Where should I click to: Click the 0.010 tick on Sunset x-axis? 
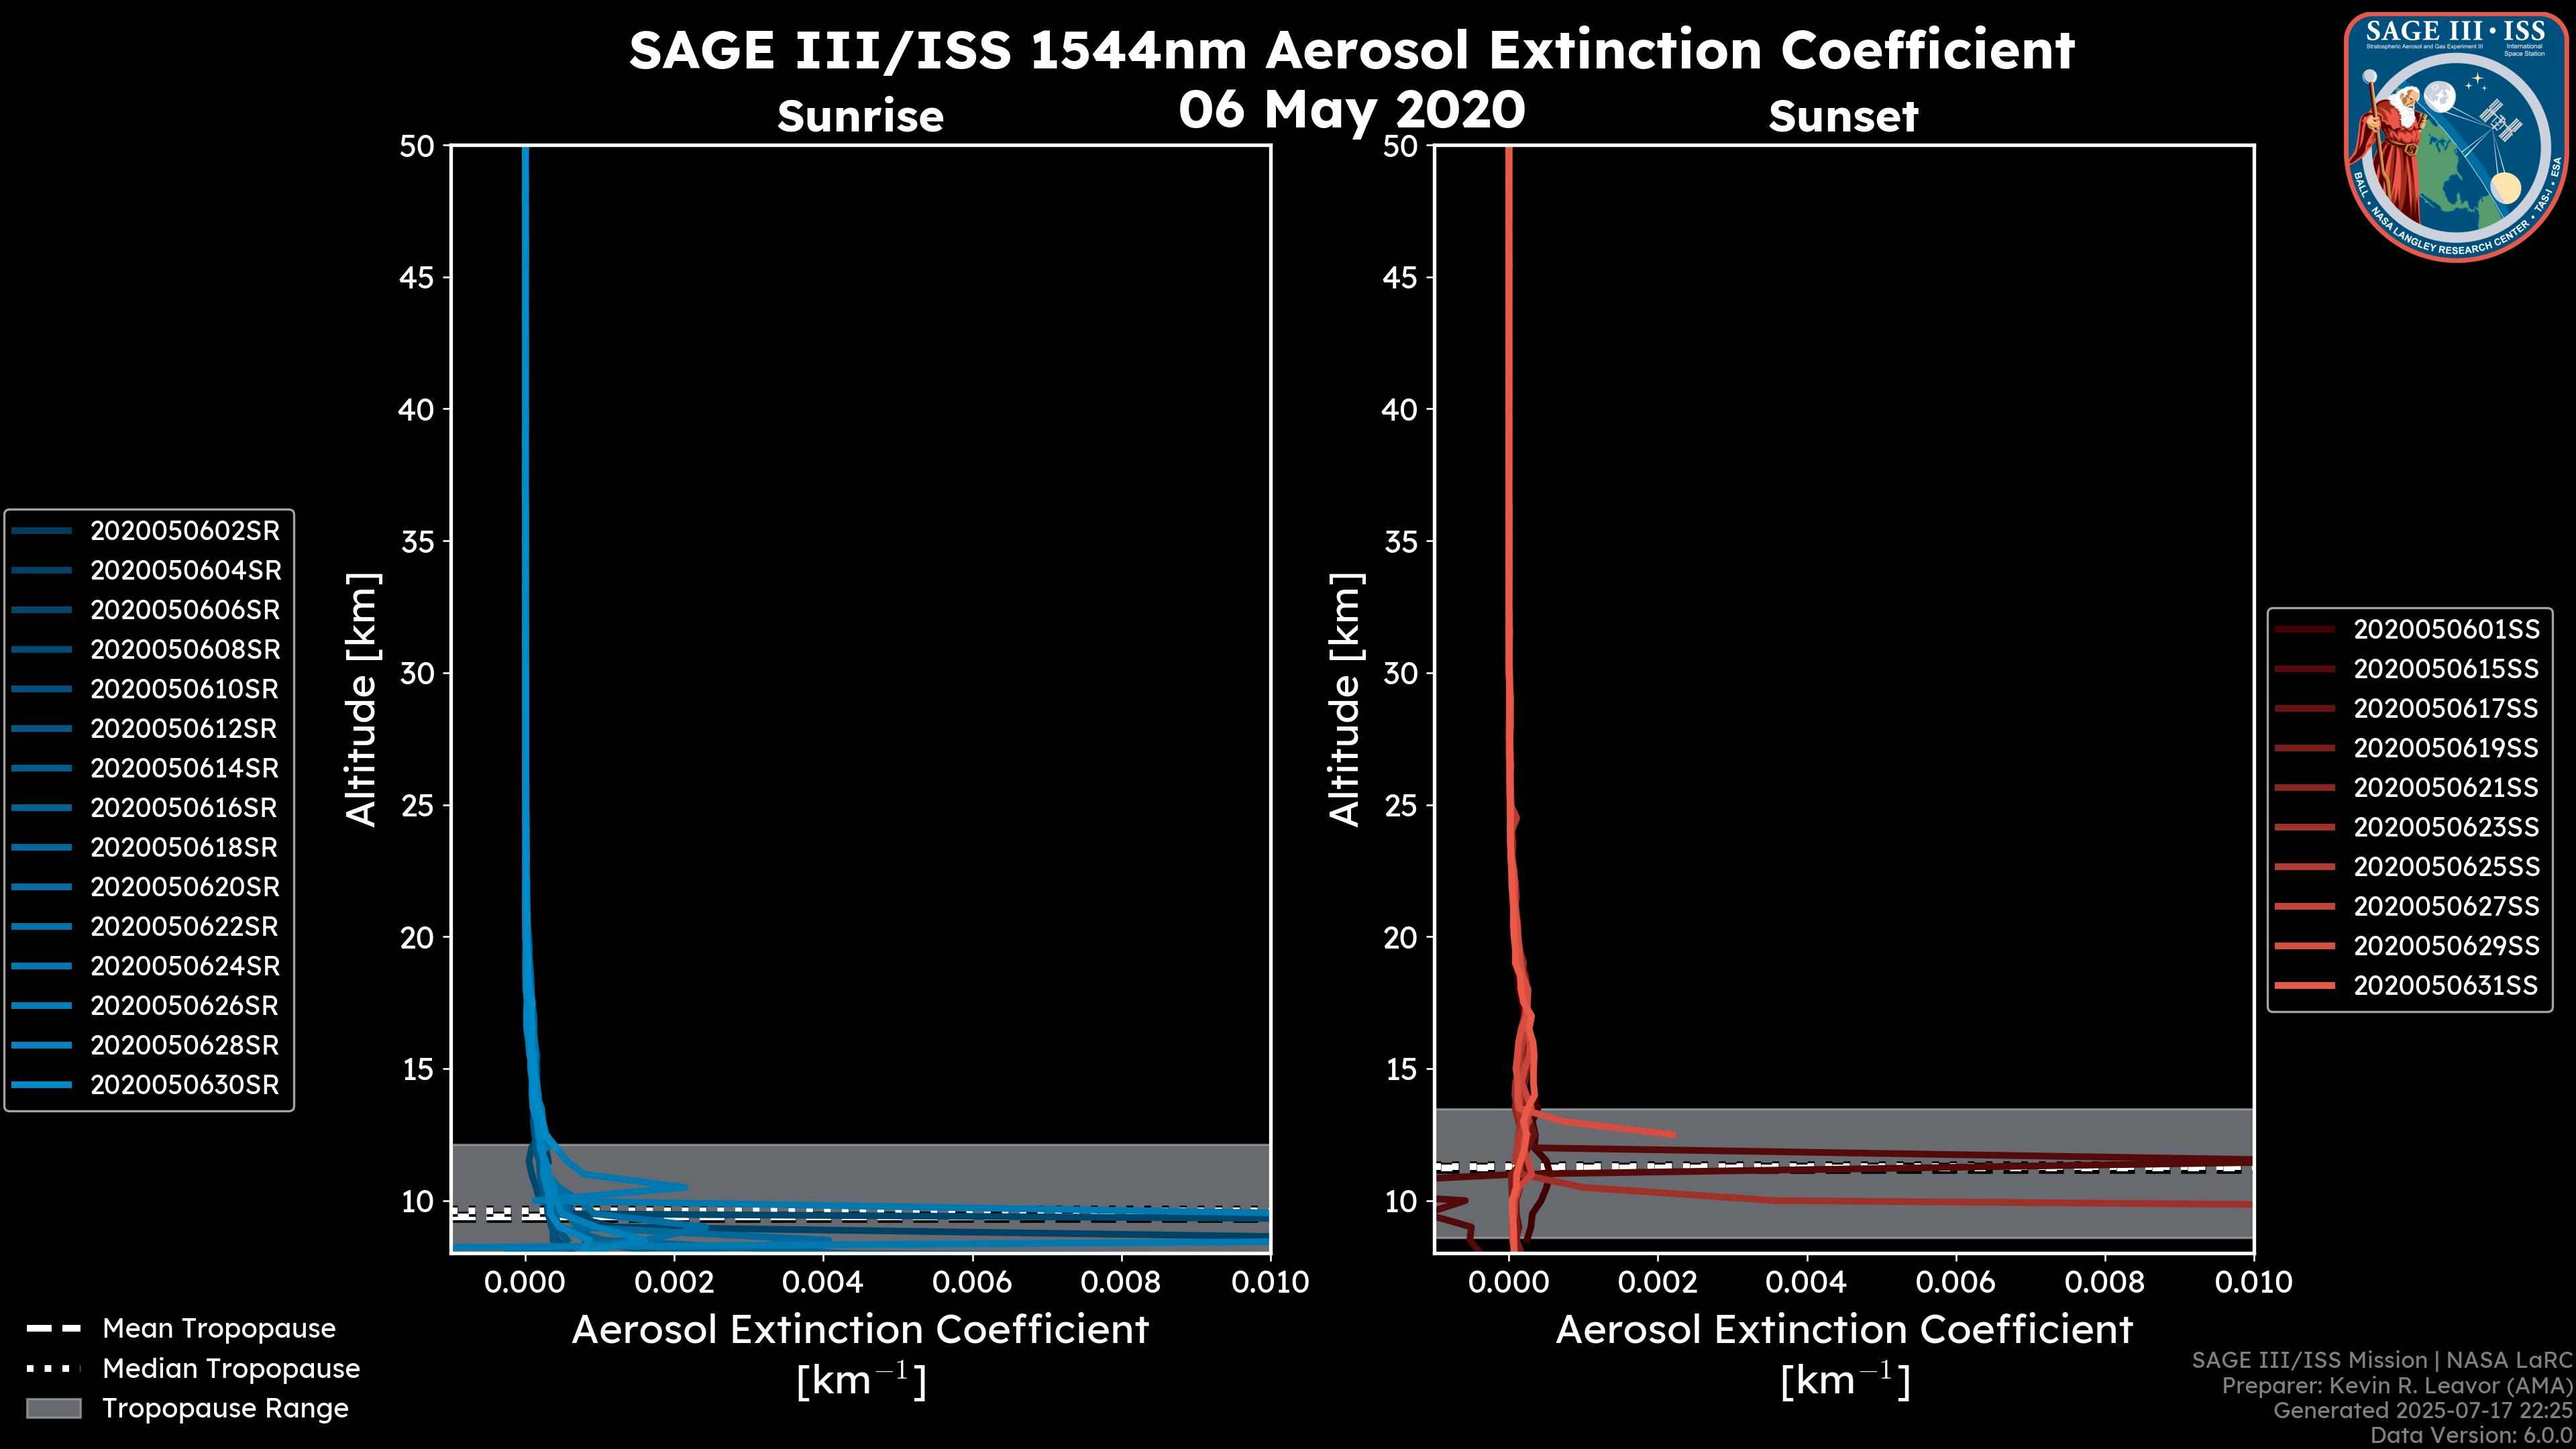pyautogui.click(x=2253, y=1282)
